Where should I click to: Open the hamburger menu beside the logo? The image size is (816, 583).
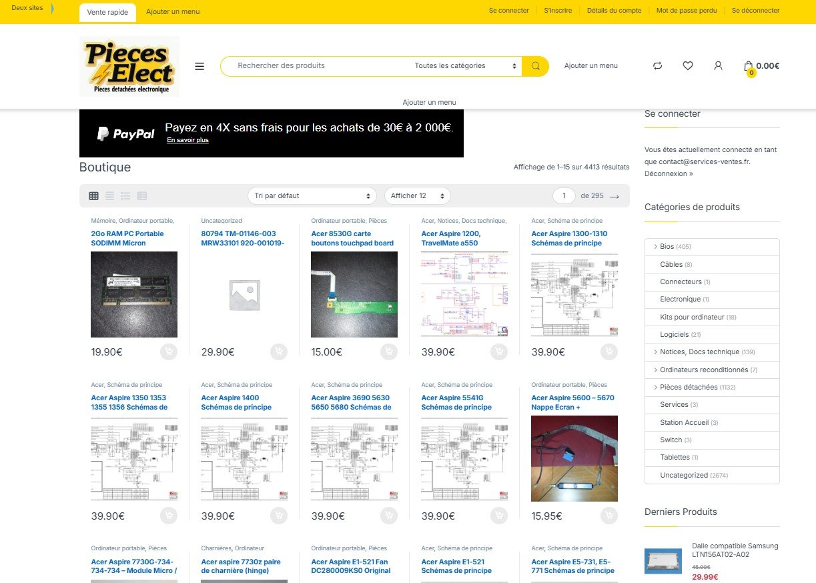click(x=199, y=66)
